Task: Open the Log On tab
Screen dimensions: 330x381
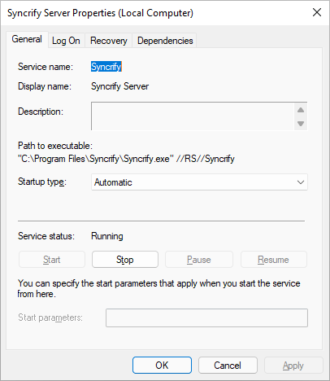Action: tap(66, 41)
